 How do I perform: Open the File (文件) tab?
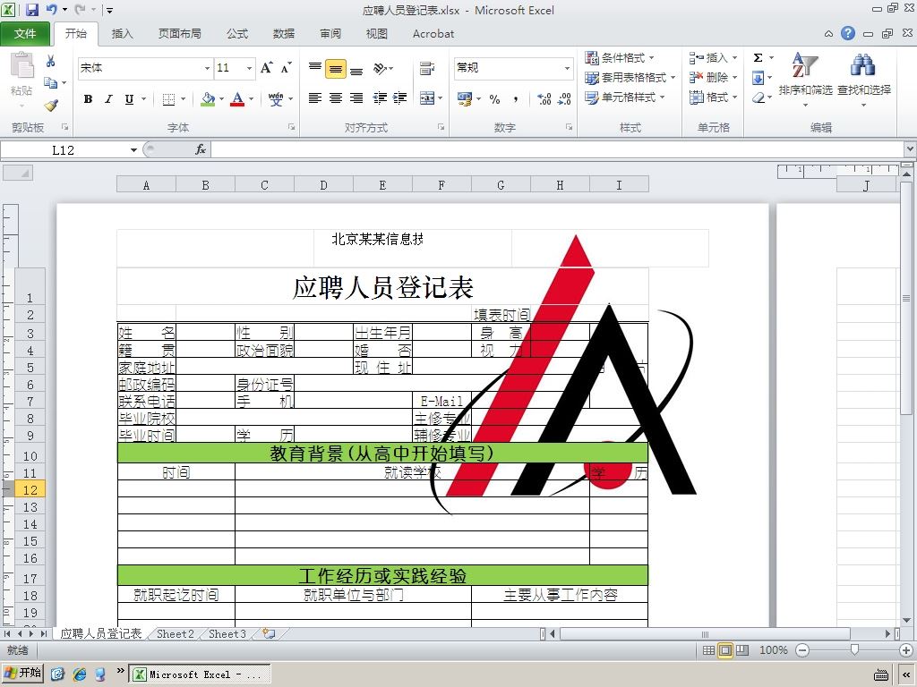(x=25, y=34)
